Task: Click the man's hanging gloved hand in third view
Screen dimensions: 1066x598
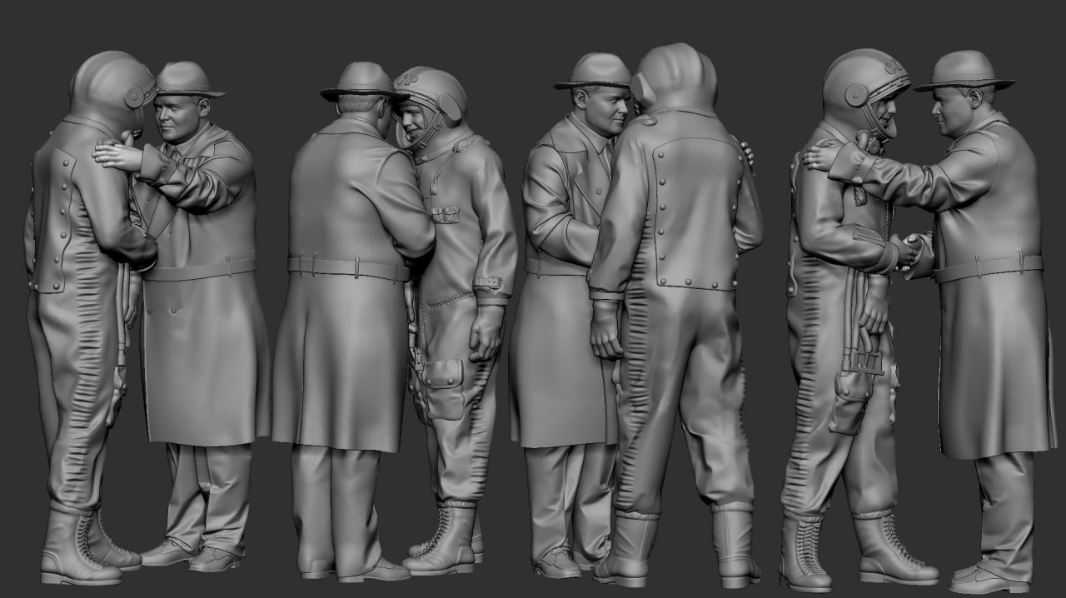Action: tap(605, 327)
